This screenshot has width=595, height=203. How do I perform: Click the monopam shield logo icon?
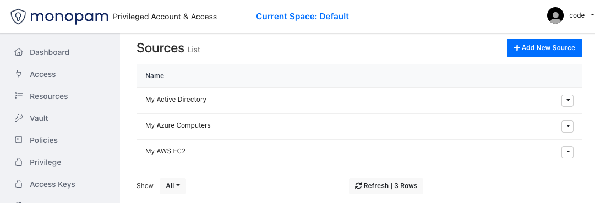18,17
